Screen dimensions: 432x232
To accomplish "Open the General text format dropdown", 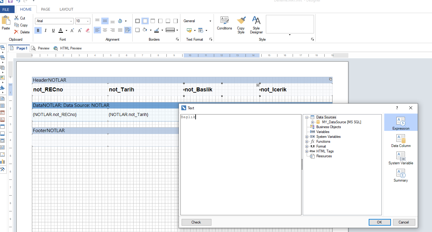I will tap(210, 21).
